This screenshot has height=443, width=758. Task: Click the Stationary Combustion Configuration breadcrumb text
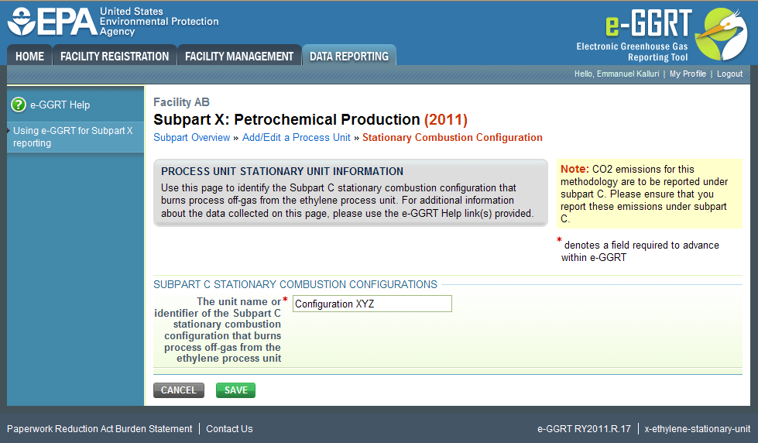pos(452,137)
